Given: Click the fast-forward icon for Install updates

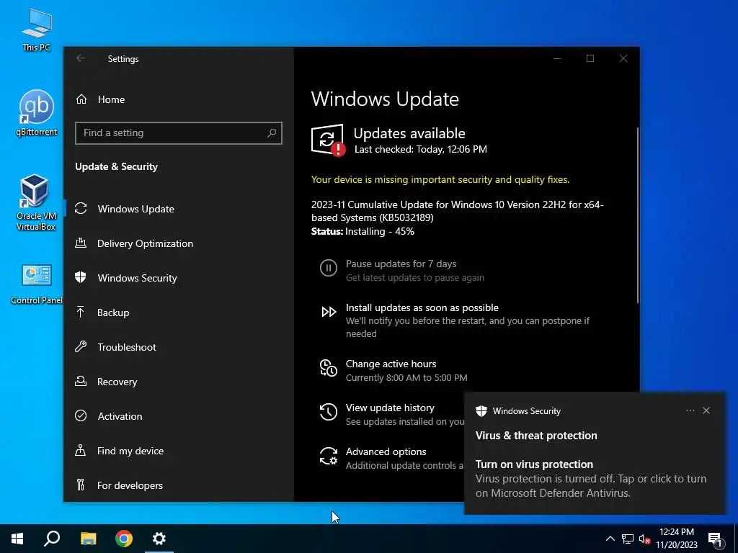Looking at the screenshot, I should pyautogui.click(x=329, y=312).
